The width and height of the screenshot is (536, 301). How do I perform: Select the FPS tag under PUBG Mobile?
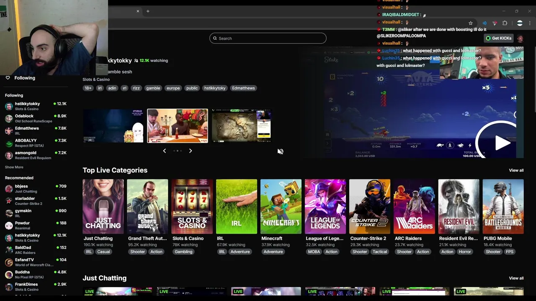[x=510, y=252]
